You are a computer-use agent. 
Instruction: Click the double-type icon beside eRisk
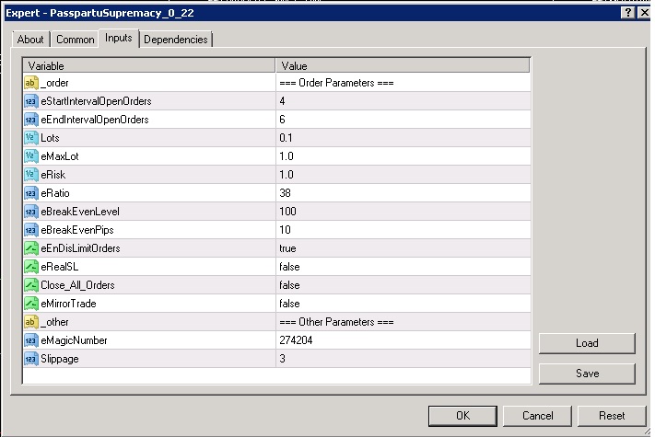tap(31, 174)
